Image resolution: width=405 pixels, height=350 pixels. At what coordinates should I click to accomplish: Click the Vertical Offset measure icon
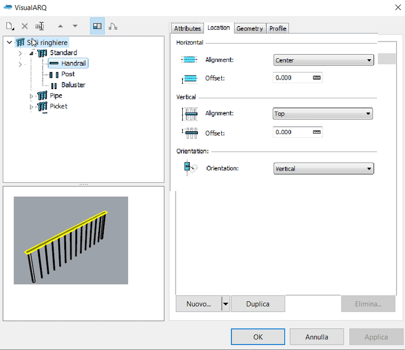point(317,132)
